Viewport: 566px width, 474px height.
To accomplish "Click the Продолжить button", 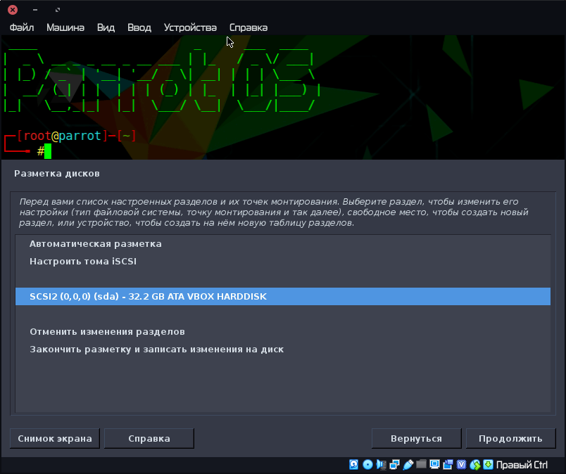I will coord(511,439).
